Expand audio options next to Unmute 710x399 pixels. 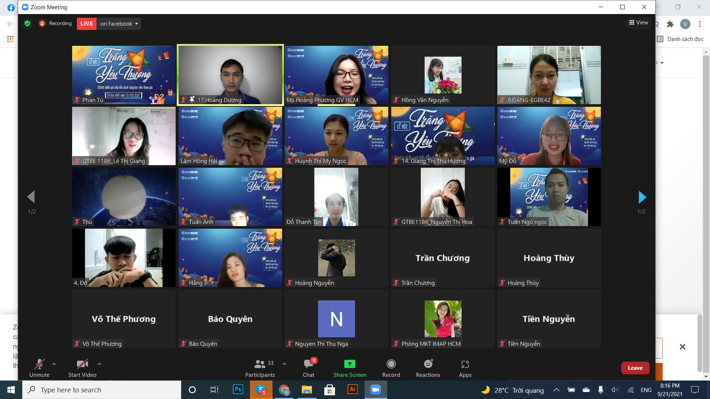[x=54, y=364]
